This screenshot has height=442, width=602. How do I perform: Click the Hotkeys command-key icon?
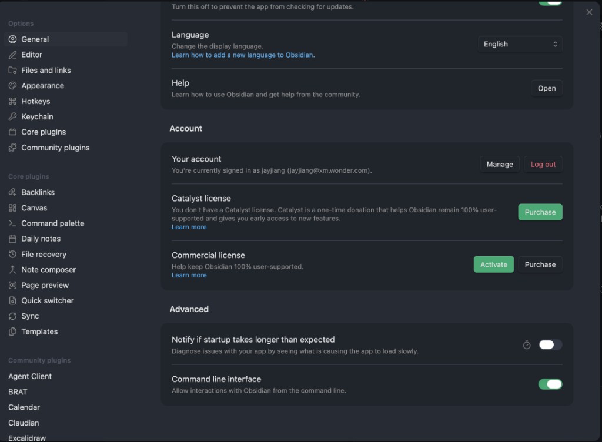click(13, 101)
